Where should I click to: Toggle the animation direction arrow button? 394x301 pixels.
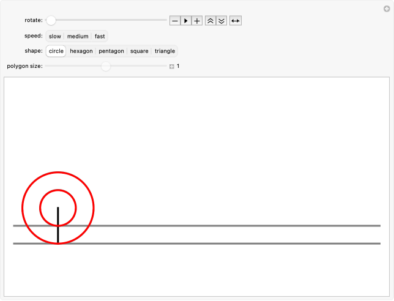pos(236,21)
